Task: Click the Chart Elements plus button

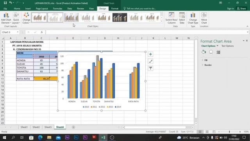Action: click(x=150, y=54)
